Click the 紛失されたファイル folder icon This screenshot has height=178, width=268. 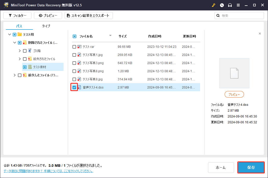tap(30, 59)
